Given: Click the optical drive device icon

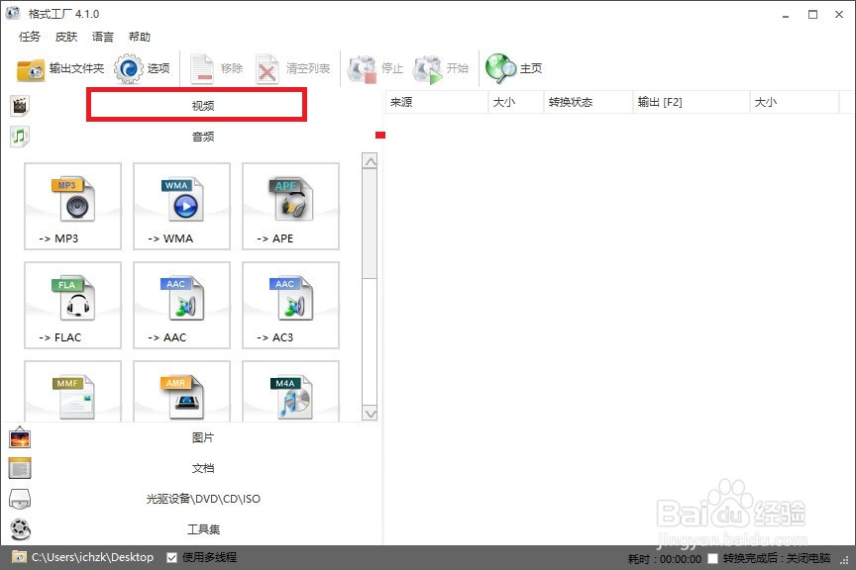Looking at the screenshot, I should click(x=20, y=499).
